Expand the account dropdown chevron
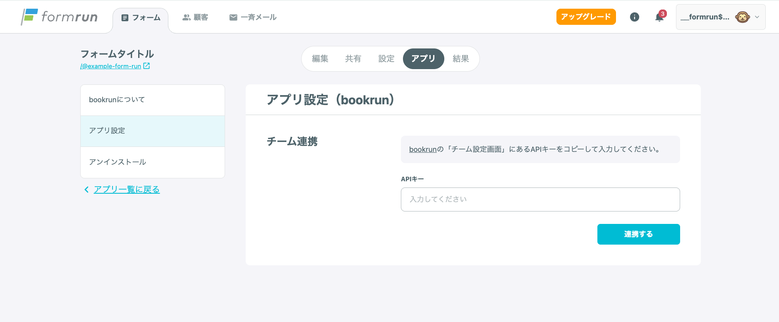 tap(757, 17)
